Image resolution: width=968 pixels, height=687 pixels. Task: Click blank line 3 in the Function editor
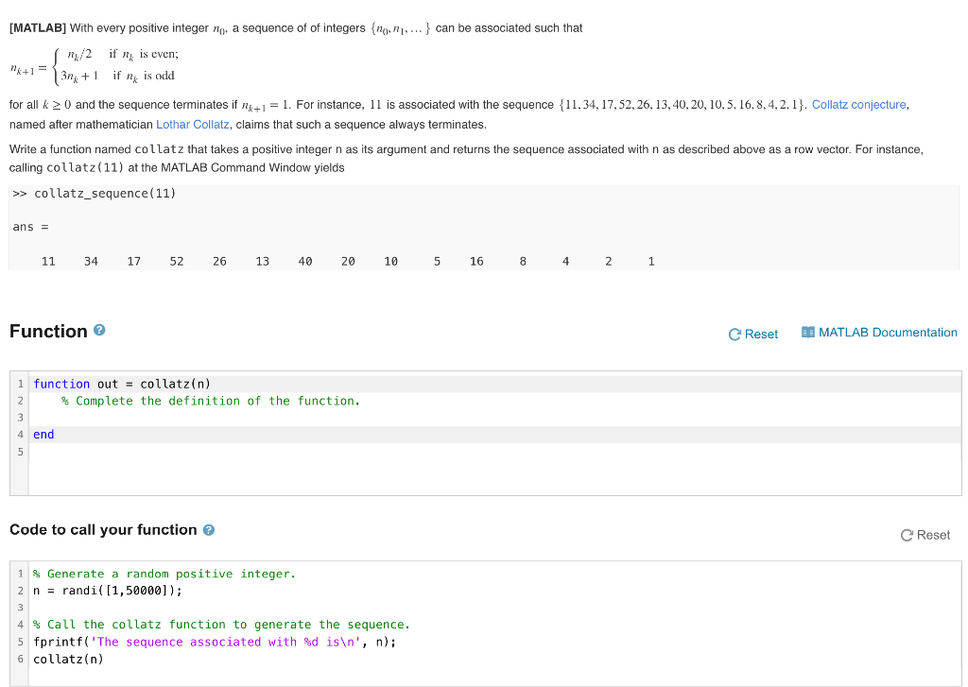click(284, 418)
